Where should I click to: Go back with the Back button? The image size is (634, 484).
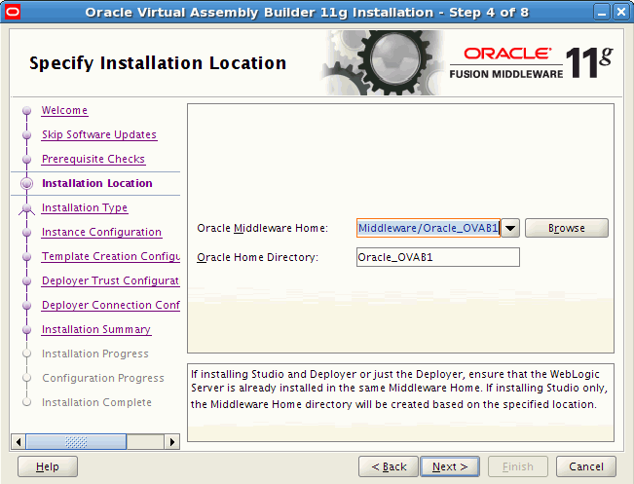click(x=389, y=466)
